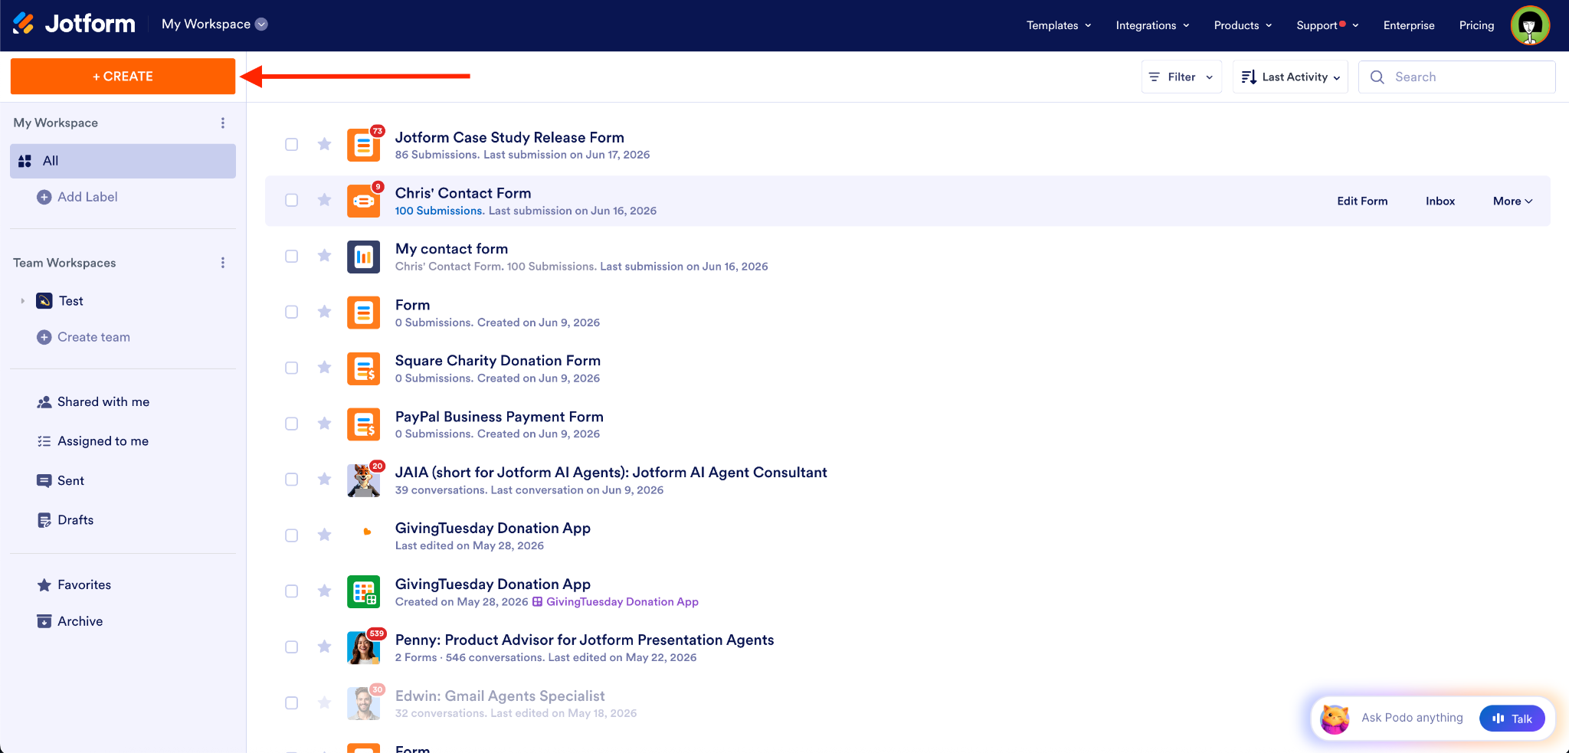Image resolution: width=1569 pixels, height=753 pixels.
Task: Go to Assigned to me
Action: pyautogui.click(x=93, y=441)
